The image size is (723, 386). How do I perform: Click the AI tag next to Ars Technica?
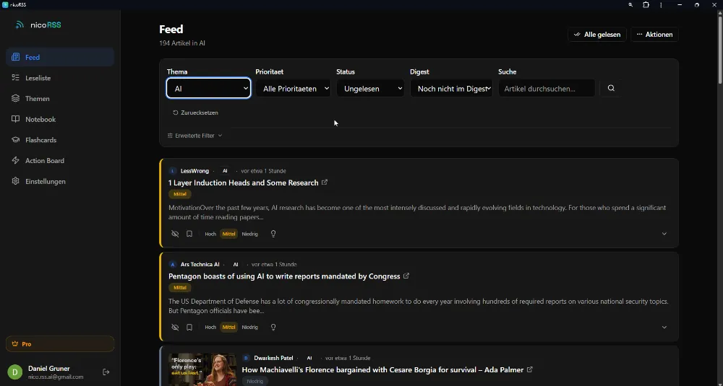pos(236,265)
